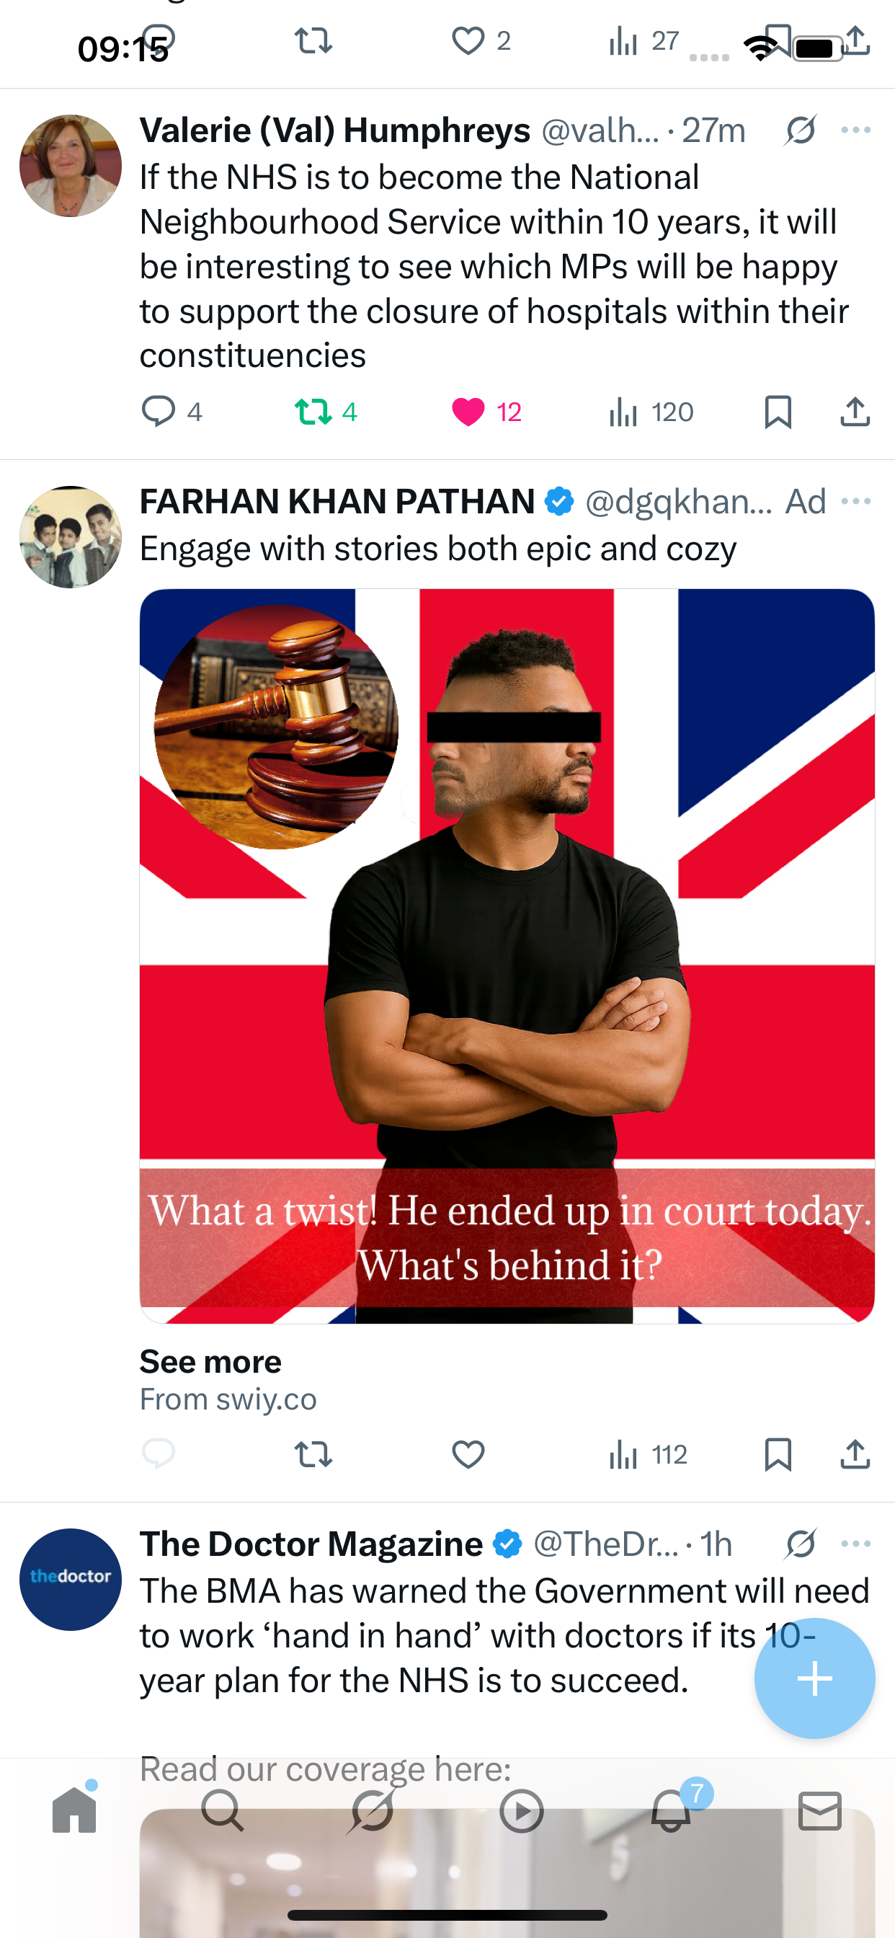Screen dimensions: 895x1938
Task: Open Grok icon on Valerie Humphreys' tweet
Action: pyautogui.click(x=801, y=130)
